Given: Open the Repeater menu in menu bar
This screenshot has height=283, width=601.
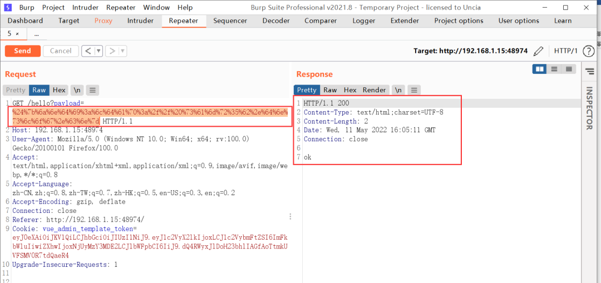Looking at the screenshot, I should pyautogui.click(x=121, y=7).
